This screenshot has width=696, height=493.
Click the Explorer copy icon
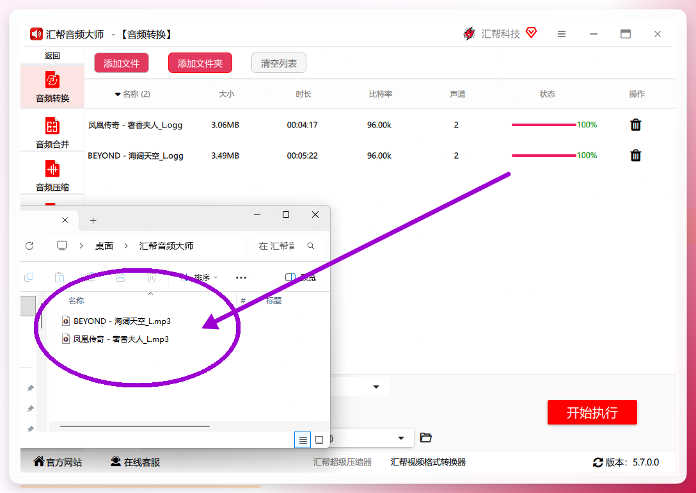pos(29,277)
